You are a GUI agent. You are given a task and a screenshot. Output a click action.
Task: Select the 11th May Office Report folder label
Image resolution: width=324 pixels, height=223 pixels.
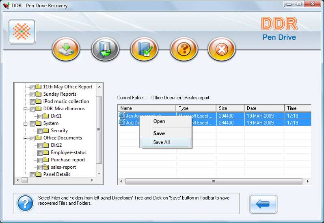click(67, 87)
